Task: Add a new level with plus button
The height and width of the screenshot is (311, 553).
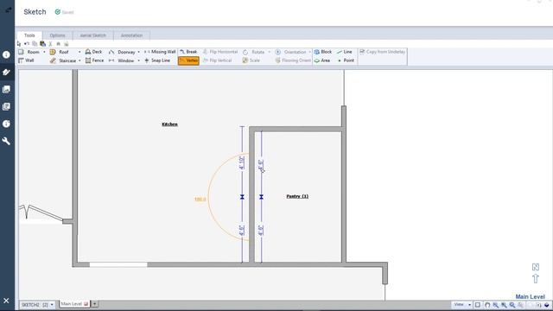Action: (x=95, y=304)
